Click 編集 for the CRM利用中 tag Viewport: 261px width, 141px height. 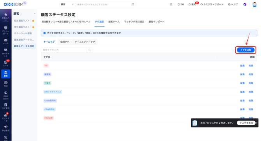click(242, 110)
